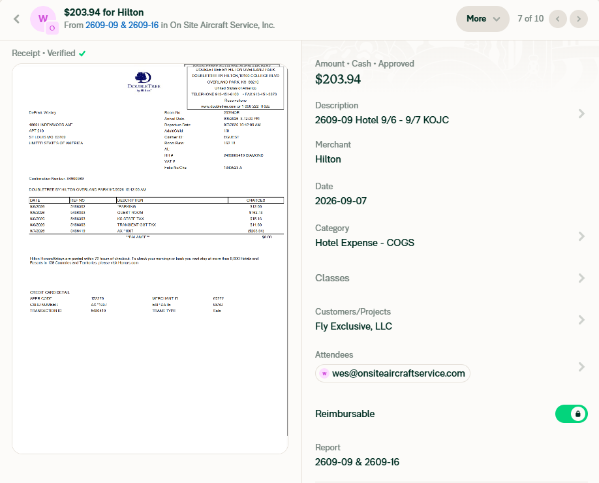The width and height of the screenshot is (599, 483).
Task: Click Report value 2609-09 & 2609-16
Action: point(357,462)
